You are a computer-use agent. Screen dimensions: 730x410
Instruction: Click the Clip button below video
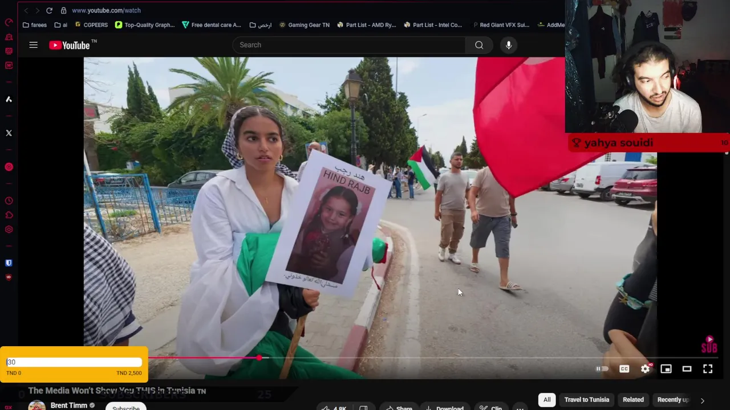pos(490,407)
